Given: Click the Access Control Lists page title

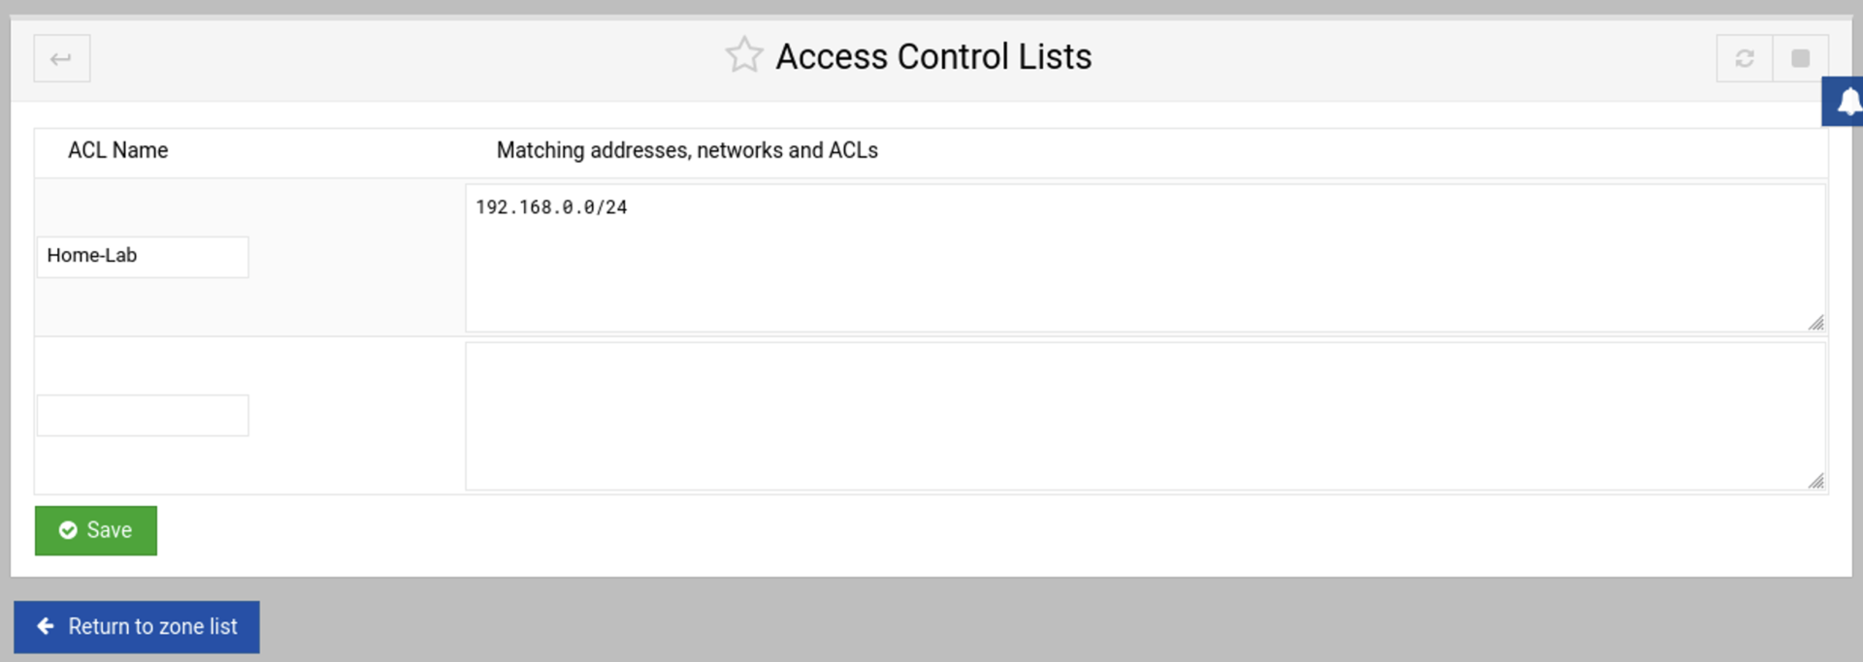Looking at the screenshot, I should pyautogui.click(x=931, y=55).
